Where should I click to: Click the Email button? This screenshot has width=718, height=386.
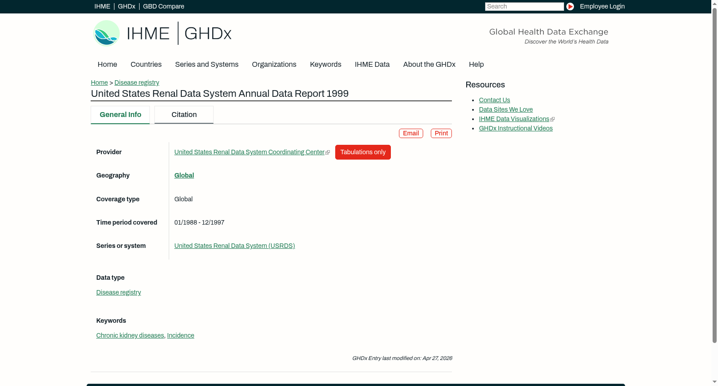click(x=411, y=133)
